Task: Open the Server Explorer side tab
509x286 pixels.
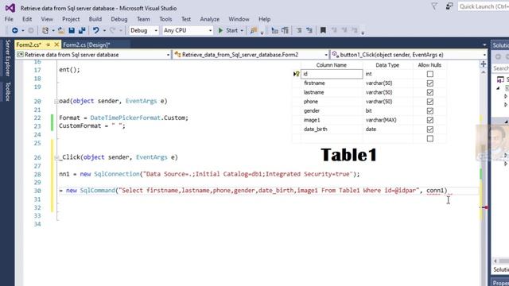Action: click(8, 58)
